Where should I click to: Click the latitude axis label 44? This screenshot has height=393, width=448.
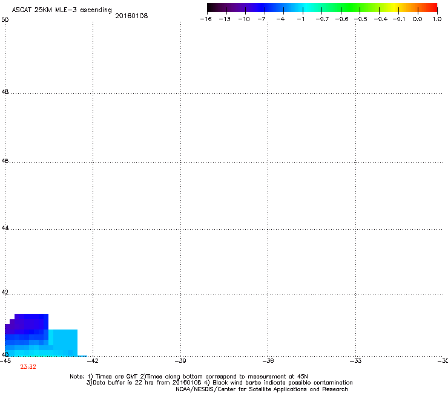(5, 228)
